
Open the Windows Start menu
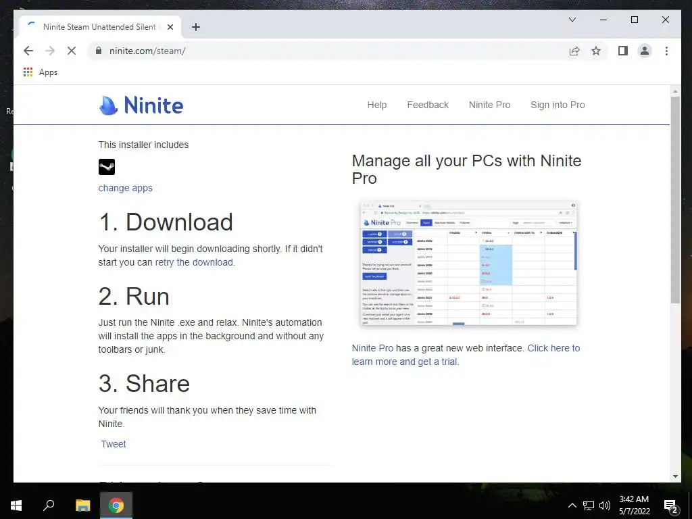coord(16,505)
